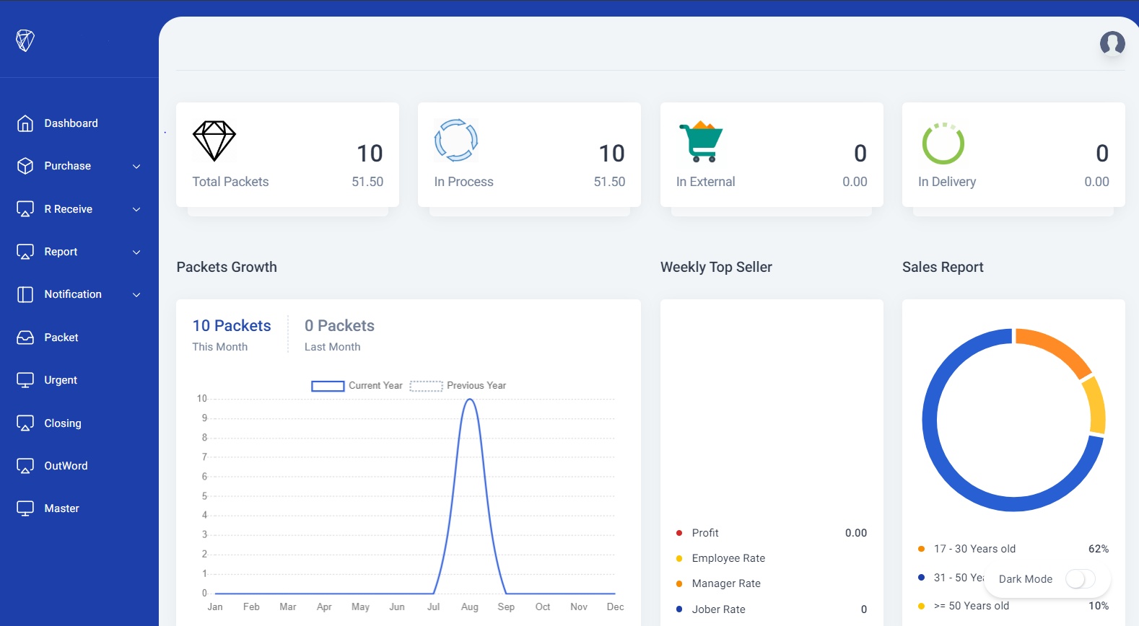
Task: Click the Total Packets diamond icon
Action: pos(214,141)
